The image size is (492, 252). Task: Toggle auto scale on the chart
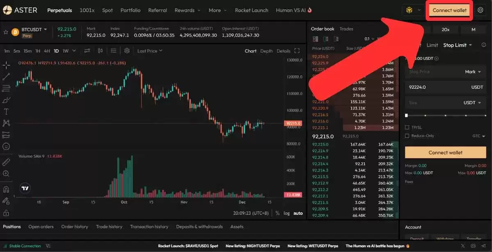[298, 213]
